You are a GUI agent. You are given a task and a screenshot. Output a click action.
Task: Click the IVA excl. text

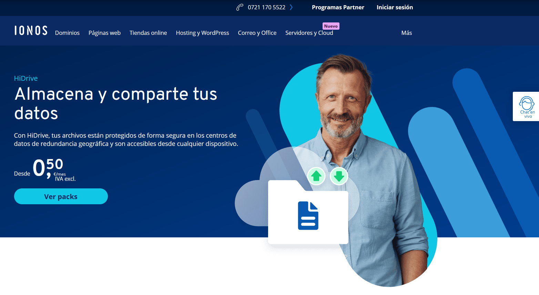65,179
